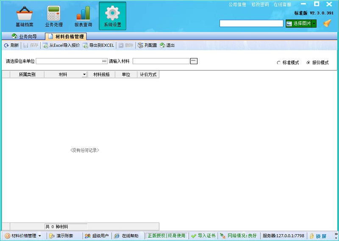339x241 pixels.
Task: Click the 刷新 refresh toolbar icon
Action: point(6,45)
